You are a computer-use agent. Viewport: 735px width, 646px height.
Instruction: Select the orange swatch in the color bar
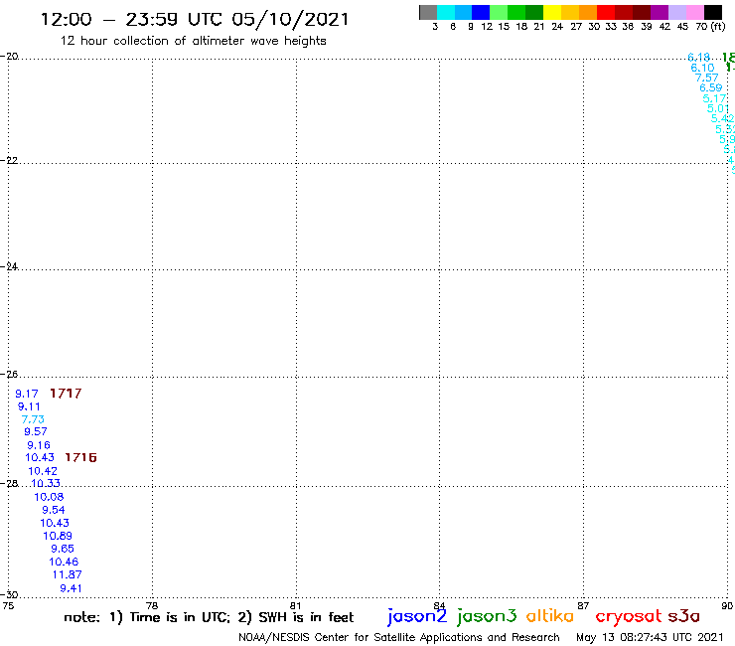pos(587,12)
